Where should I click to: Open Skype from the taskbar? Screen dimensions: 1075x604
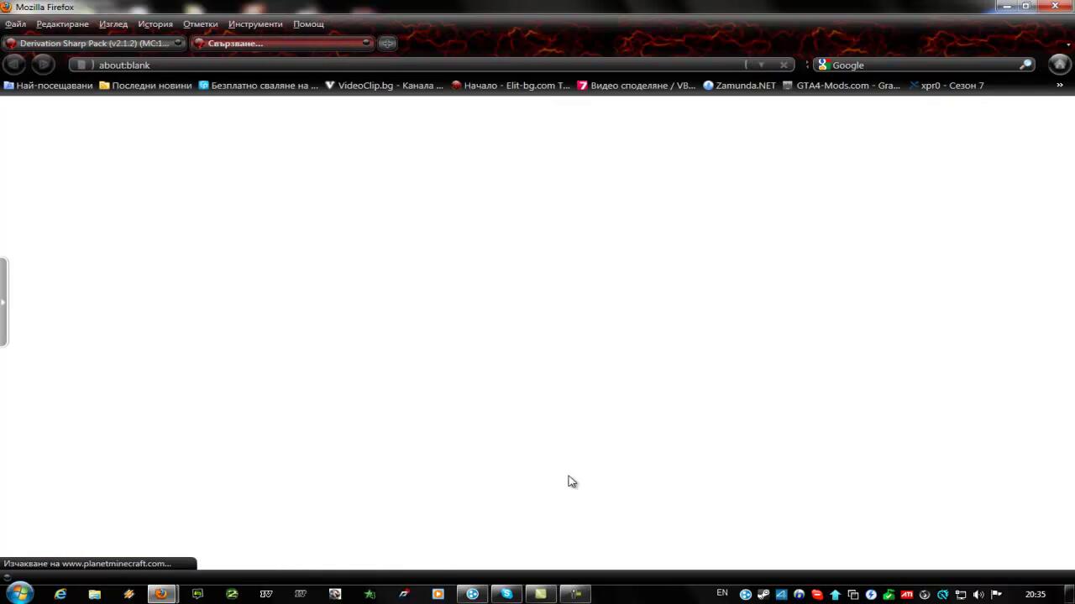pyautogui.click(x=506, y=594)
